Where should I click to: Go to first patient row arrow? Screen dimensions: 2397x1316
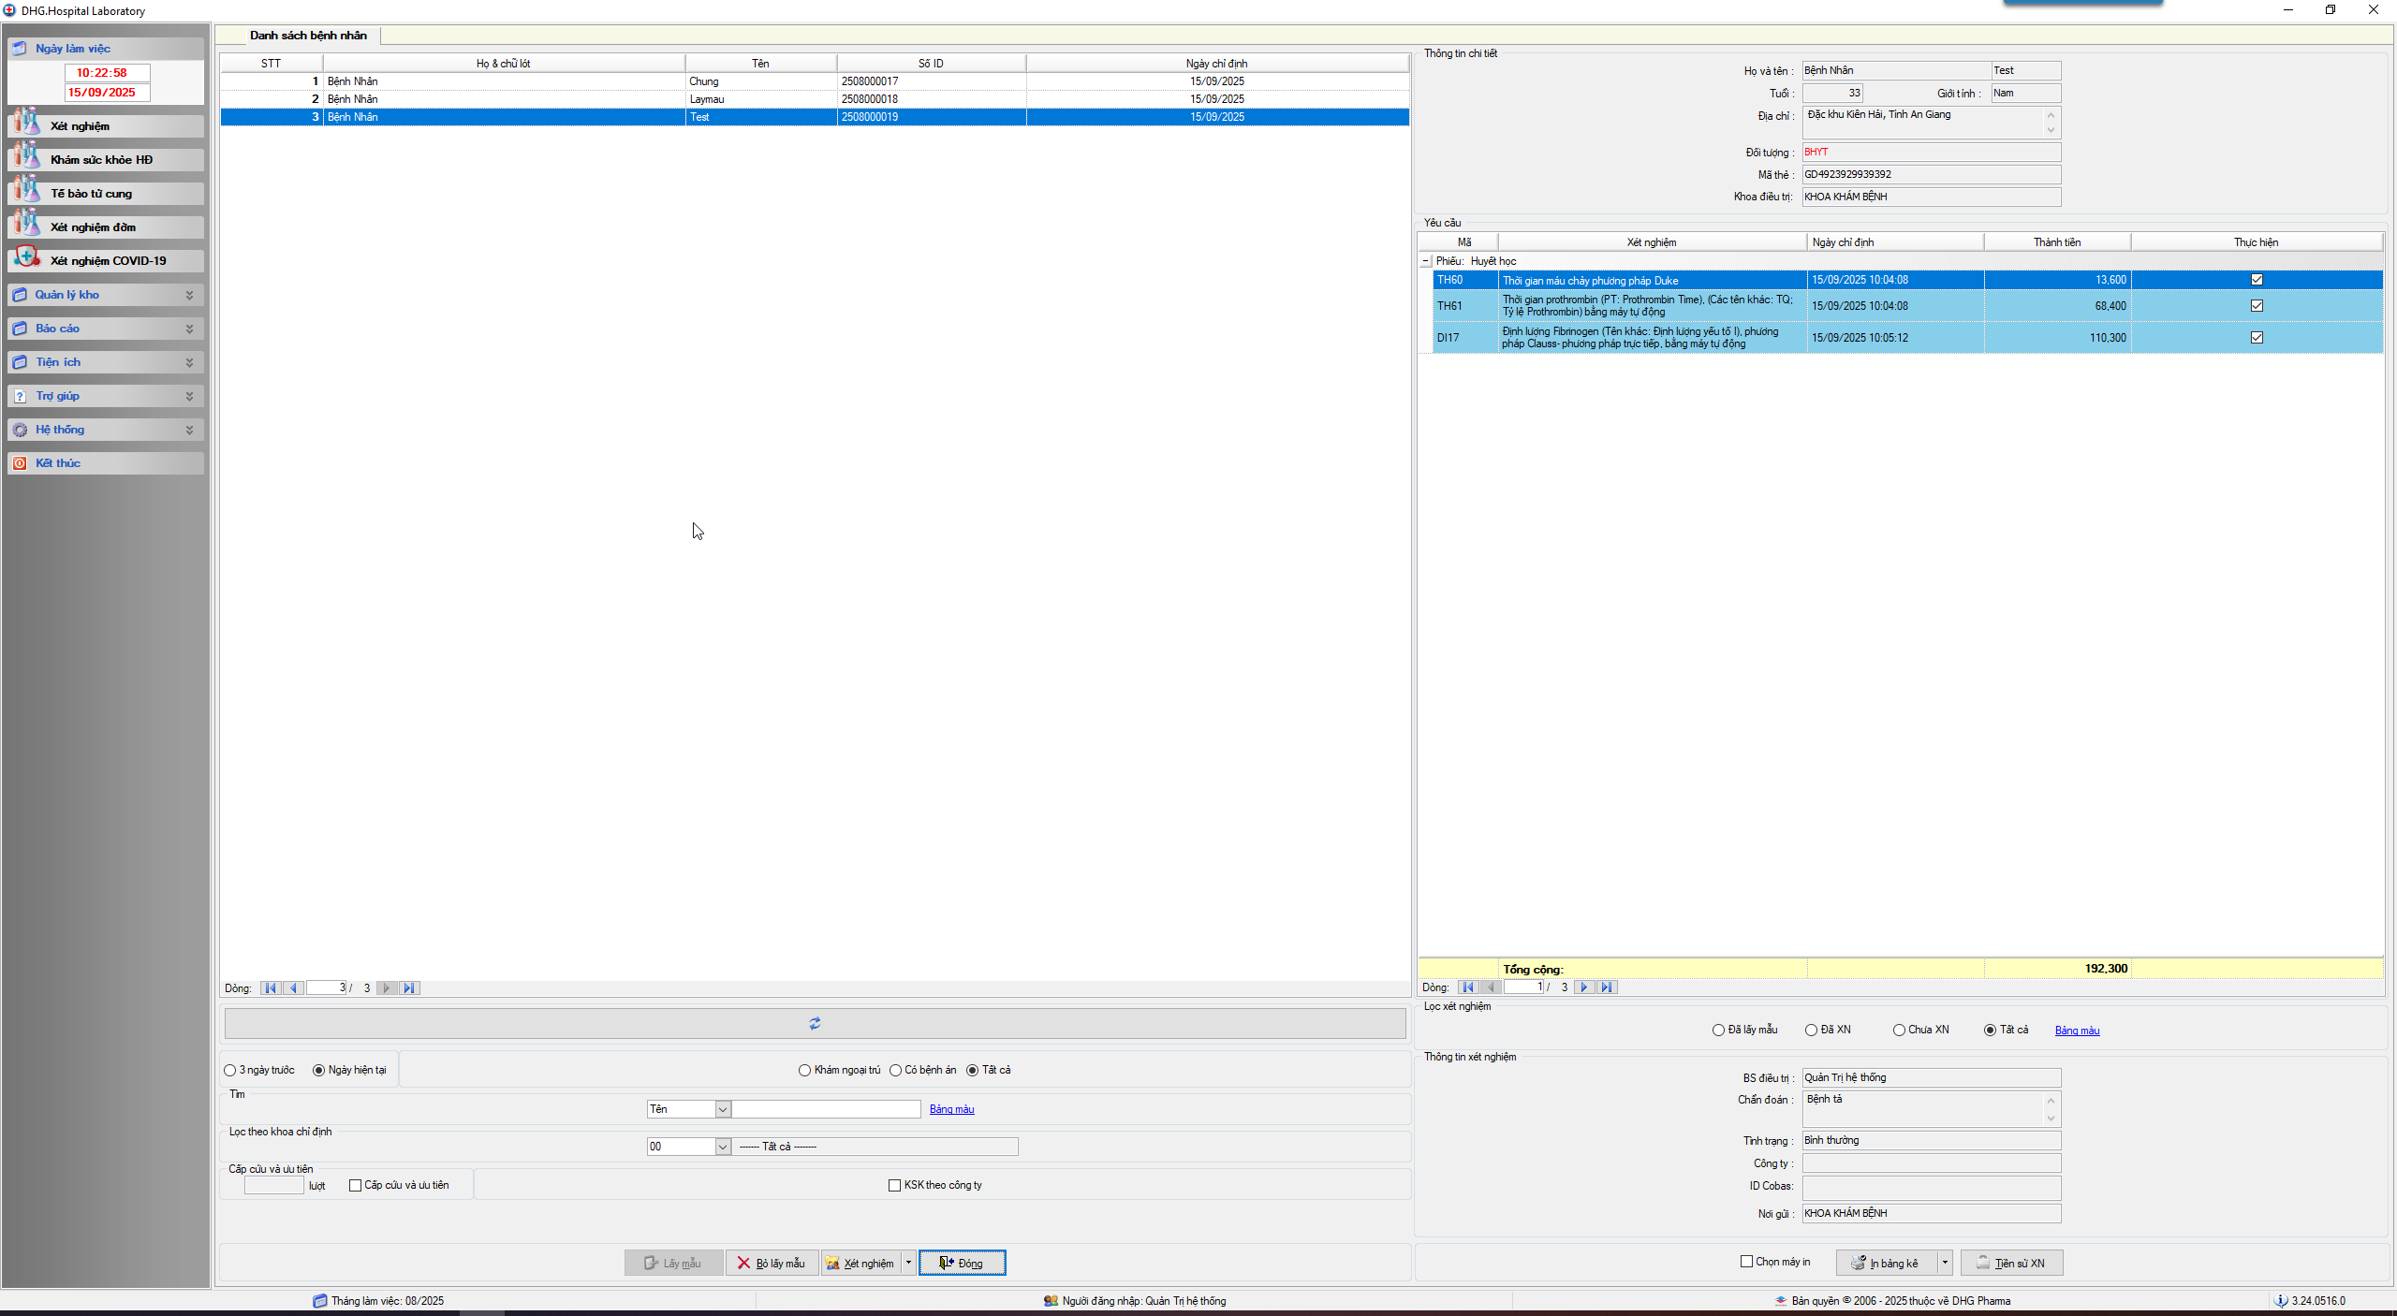271,987
